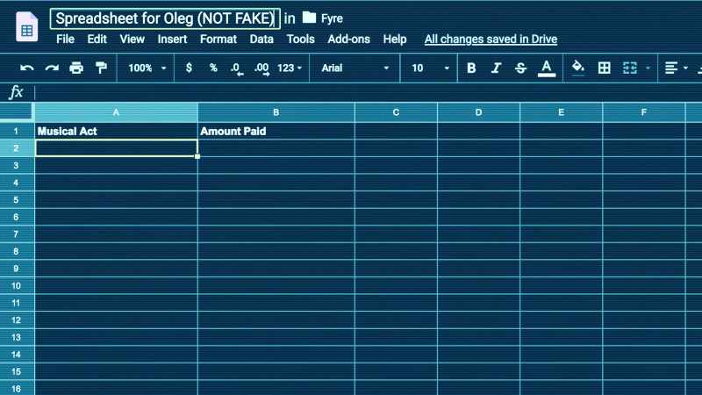Expand the horizontal align dropdown arrow
This screenshot has height=395, width=702.
click(x=685, y=68)
